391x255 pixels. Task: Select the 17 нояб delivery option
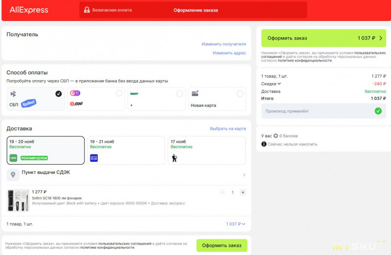coord(206,150)
